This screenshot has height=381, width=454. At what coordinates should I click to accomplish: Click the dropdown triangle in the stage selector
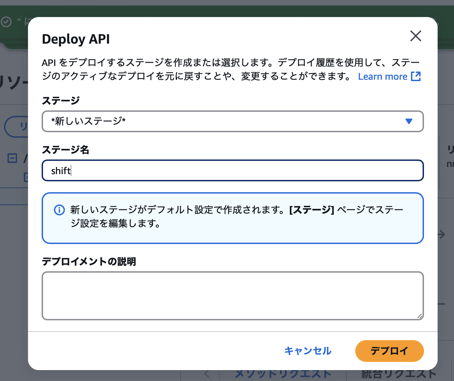pyautogui.click(x=409, y=121)
